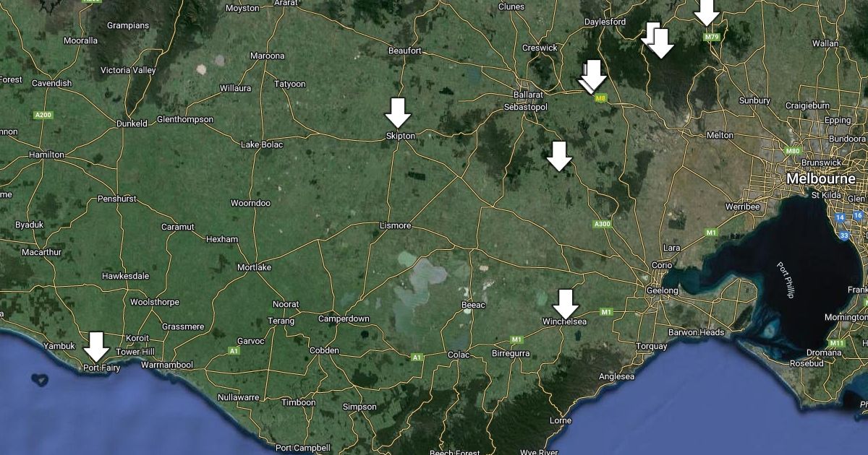Image resolution: width=868 pixels, height=455 pixels.
Task: Click the Mortlake label
Action: 254,268
